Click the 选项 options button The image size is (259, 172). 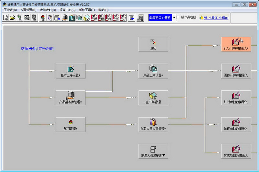click(153, 44)
